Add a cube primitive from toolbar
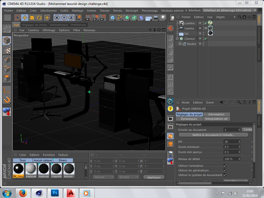This screenshot has height=198, width=264. (x=113, y=18)
